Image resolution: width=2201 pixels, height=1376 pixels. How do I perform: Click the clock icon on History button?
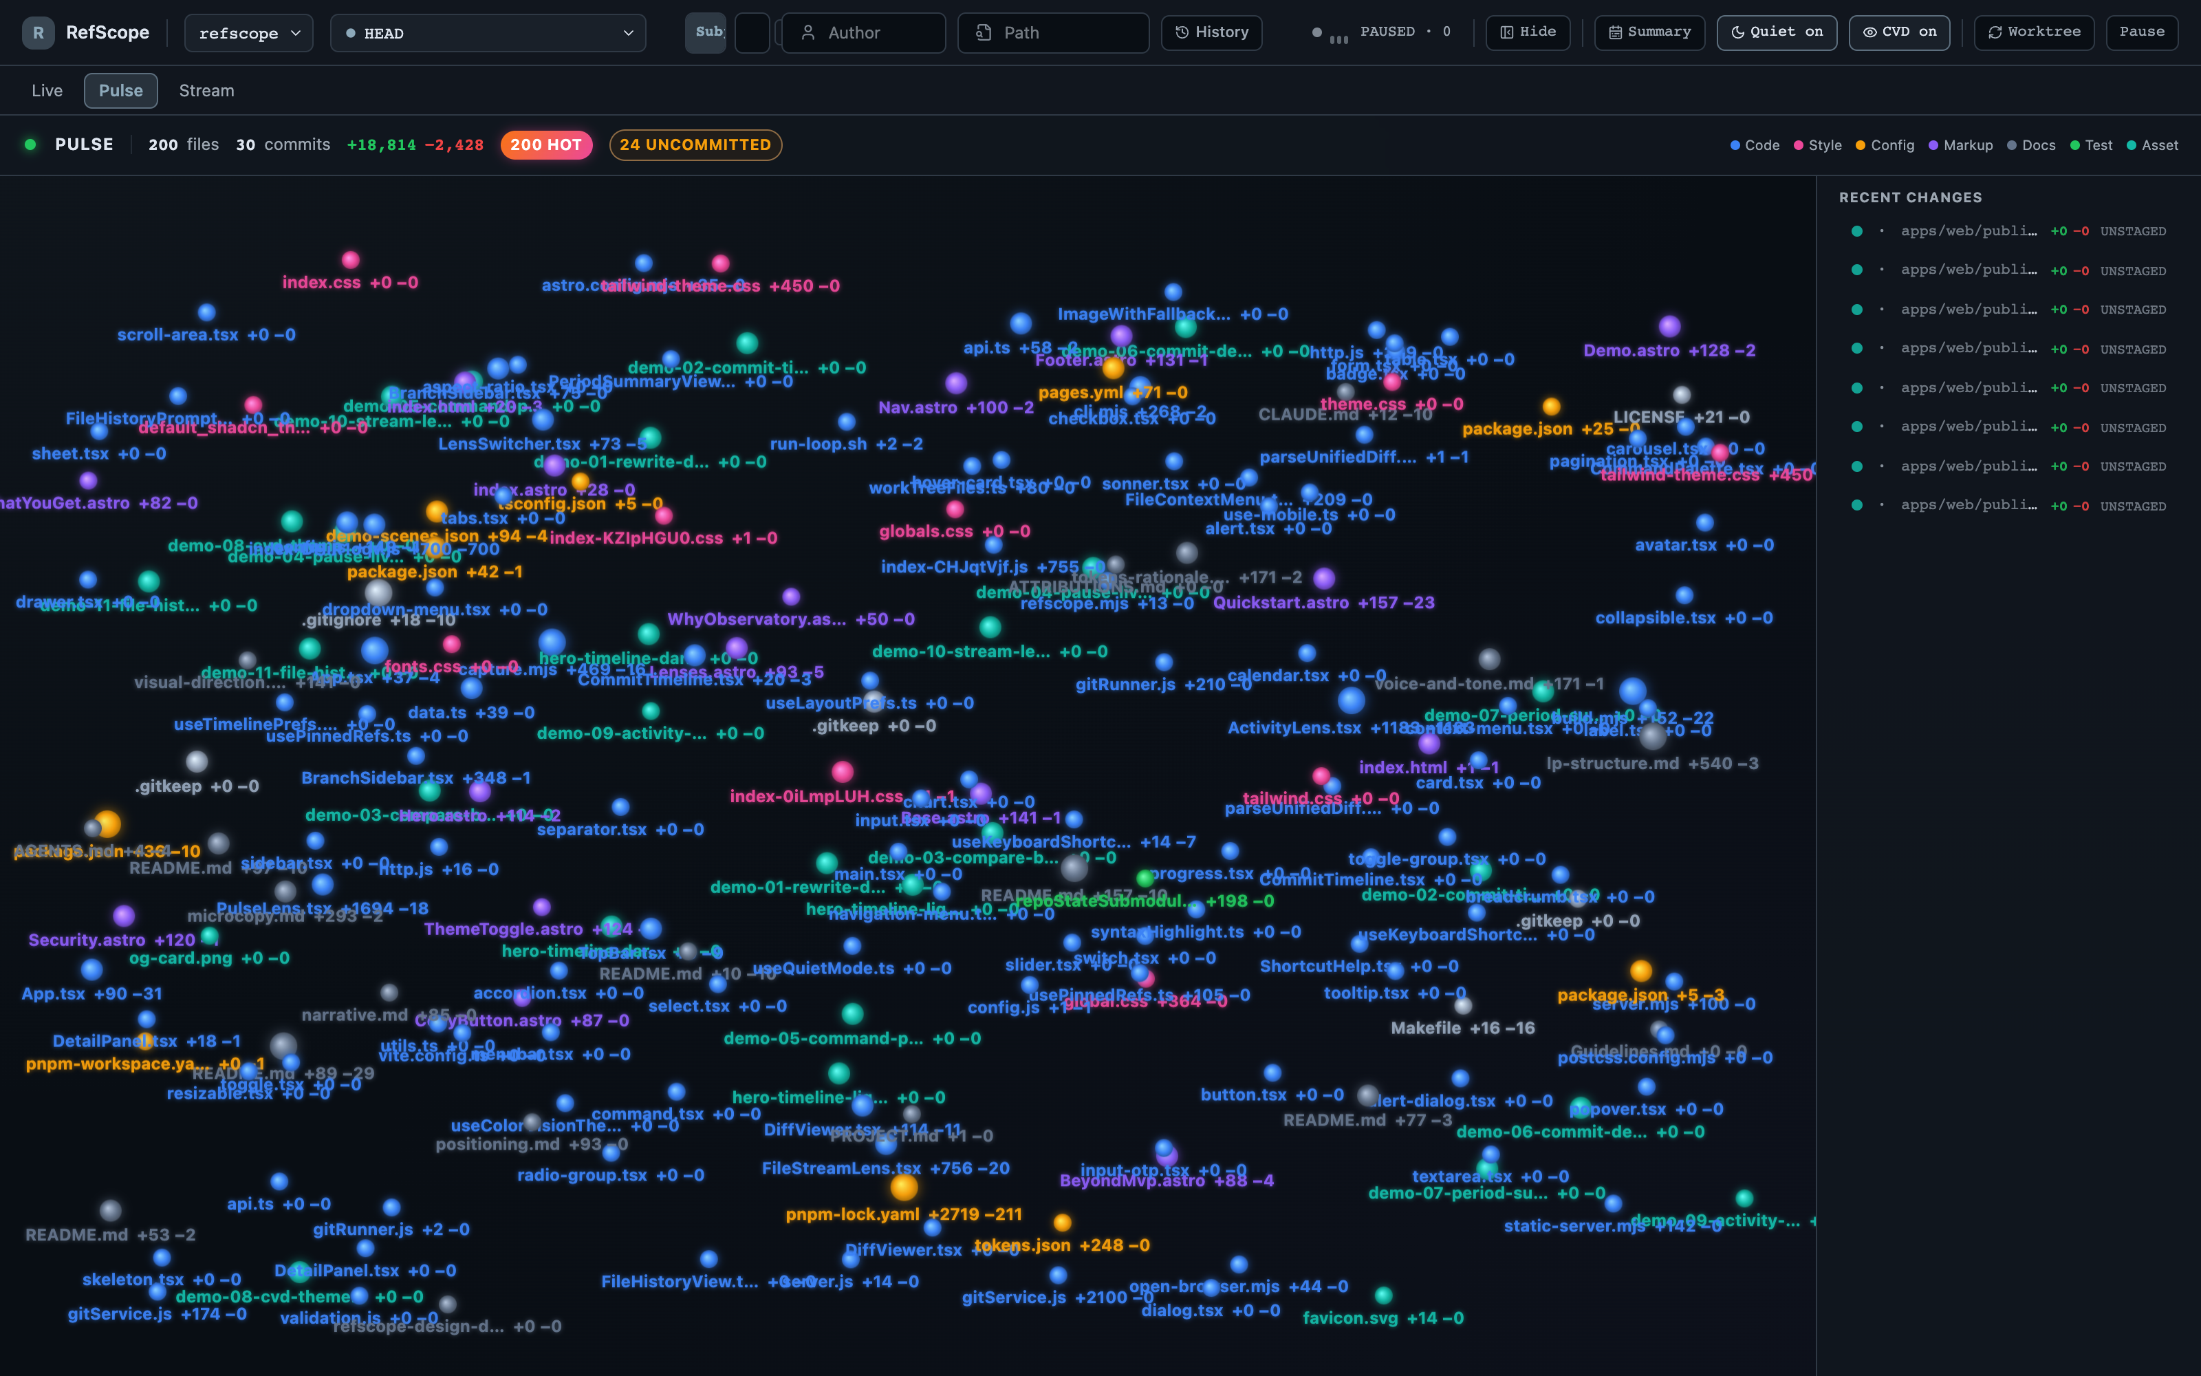1182,33
